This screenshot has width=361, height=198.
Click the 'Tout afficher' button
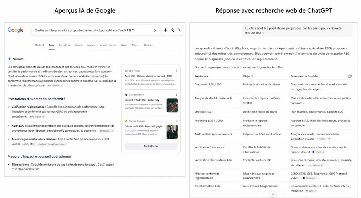151,146
